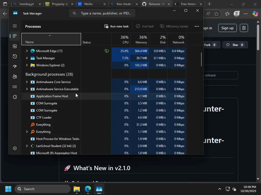Expand the Task Manager process row
This screenshot has height=195, width=261.
pyautogui.click(x=27, y=58)
